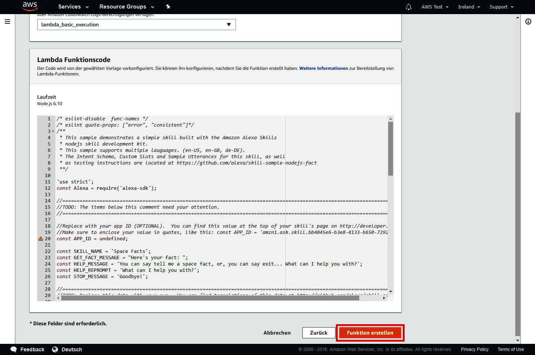Follow the Weitere Informationen link

[x=323, y=68]
